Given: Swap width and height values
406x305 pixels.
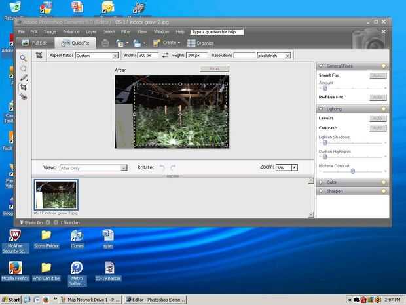Looking at the screenshot, I should [x=165, y=55].
